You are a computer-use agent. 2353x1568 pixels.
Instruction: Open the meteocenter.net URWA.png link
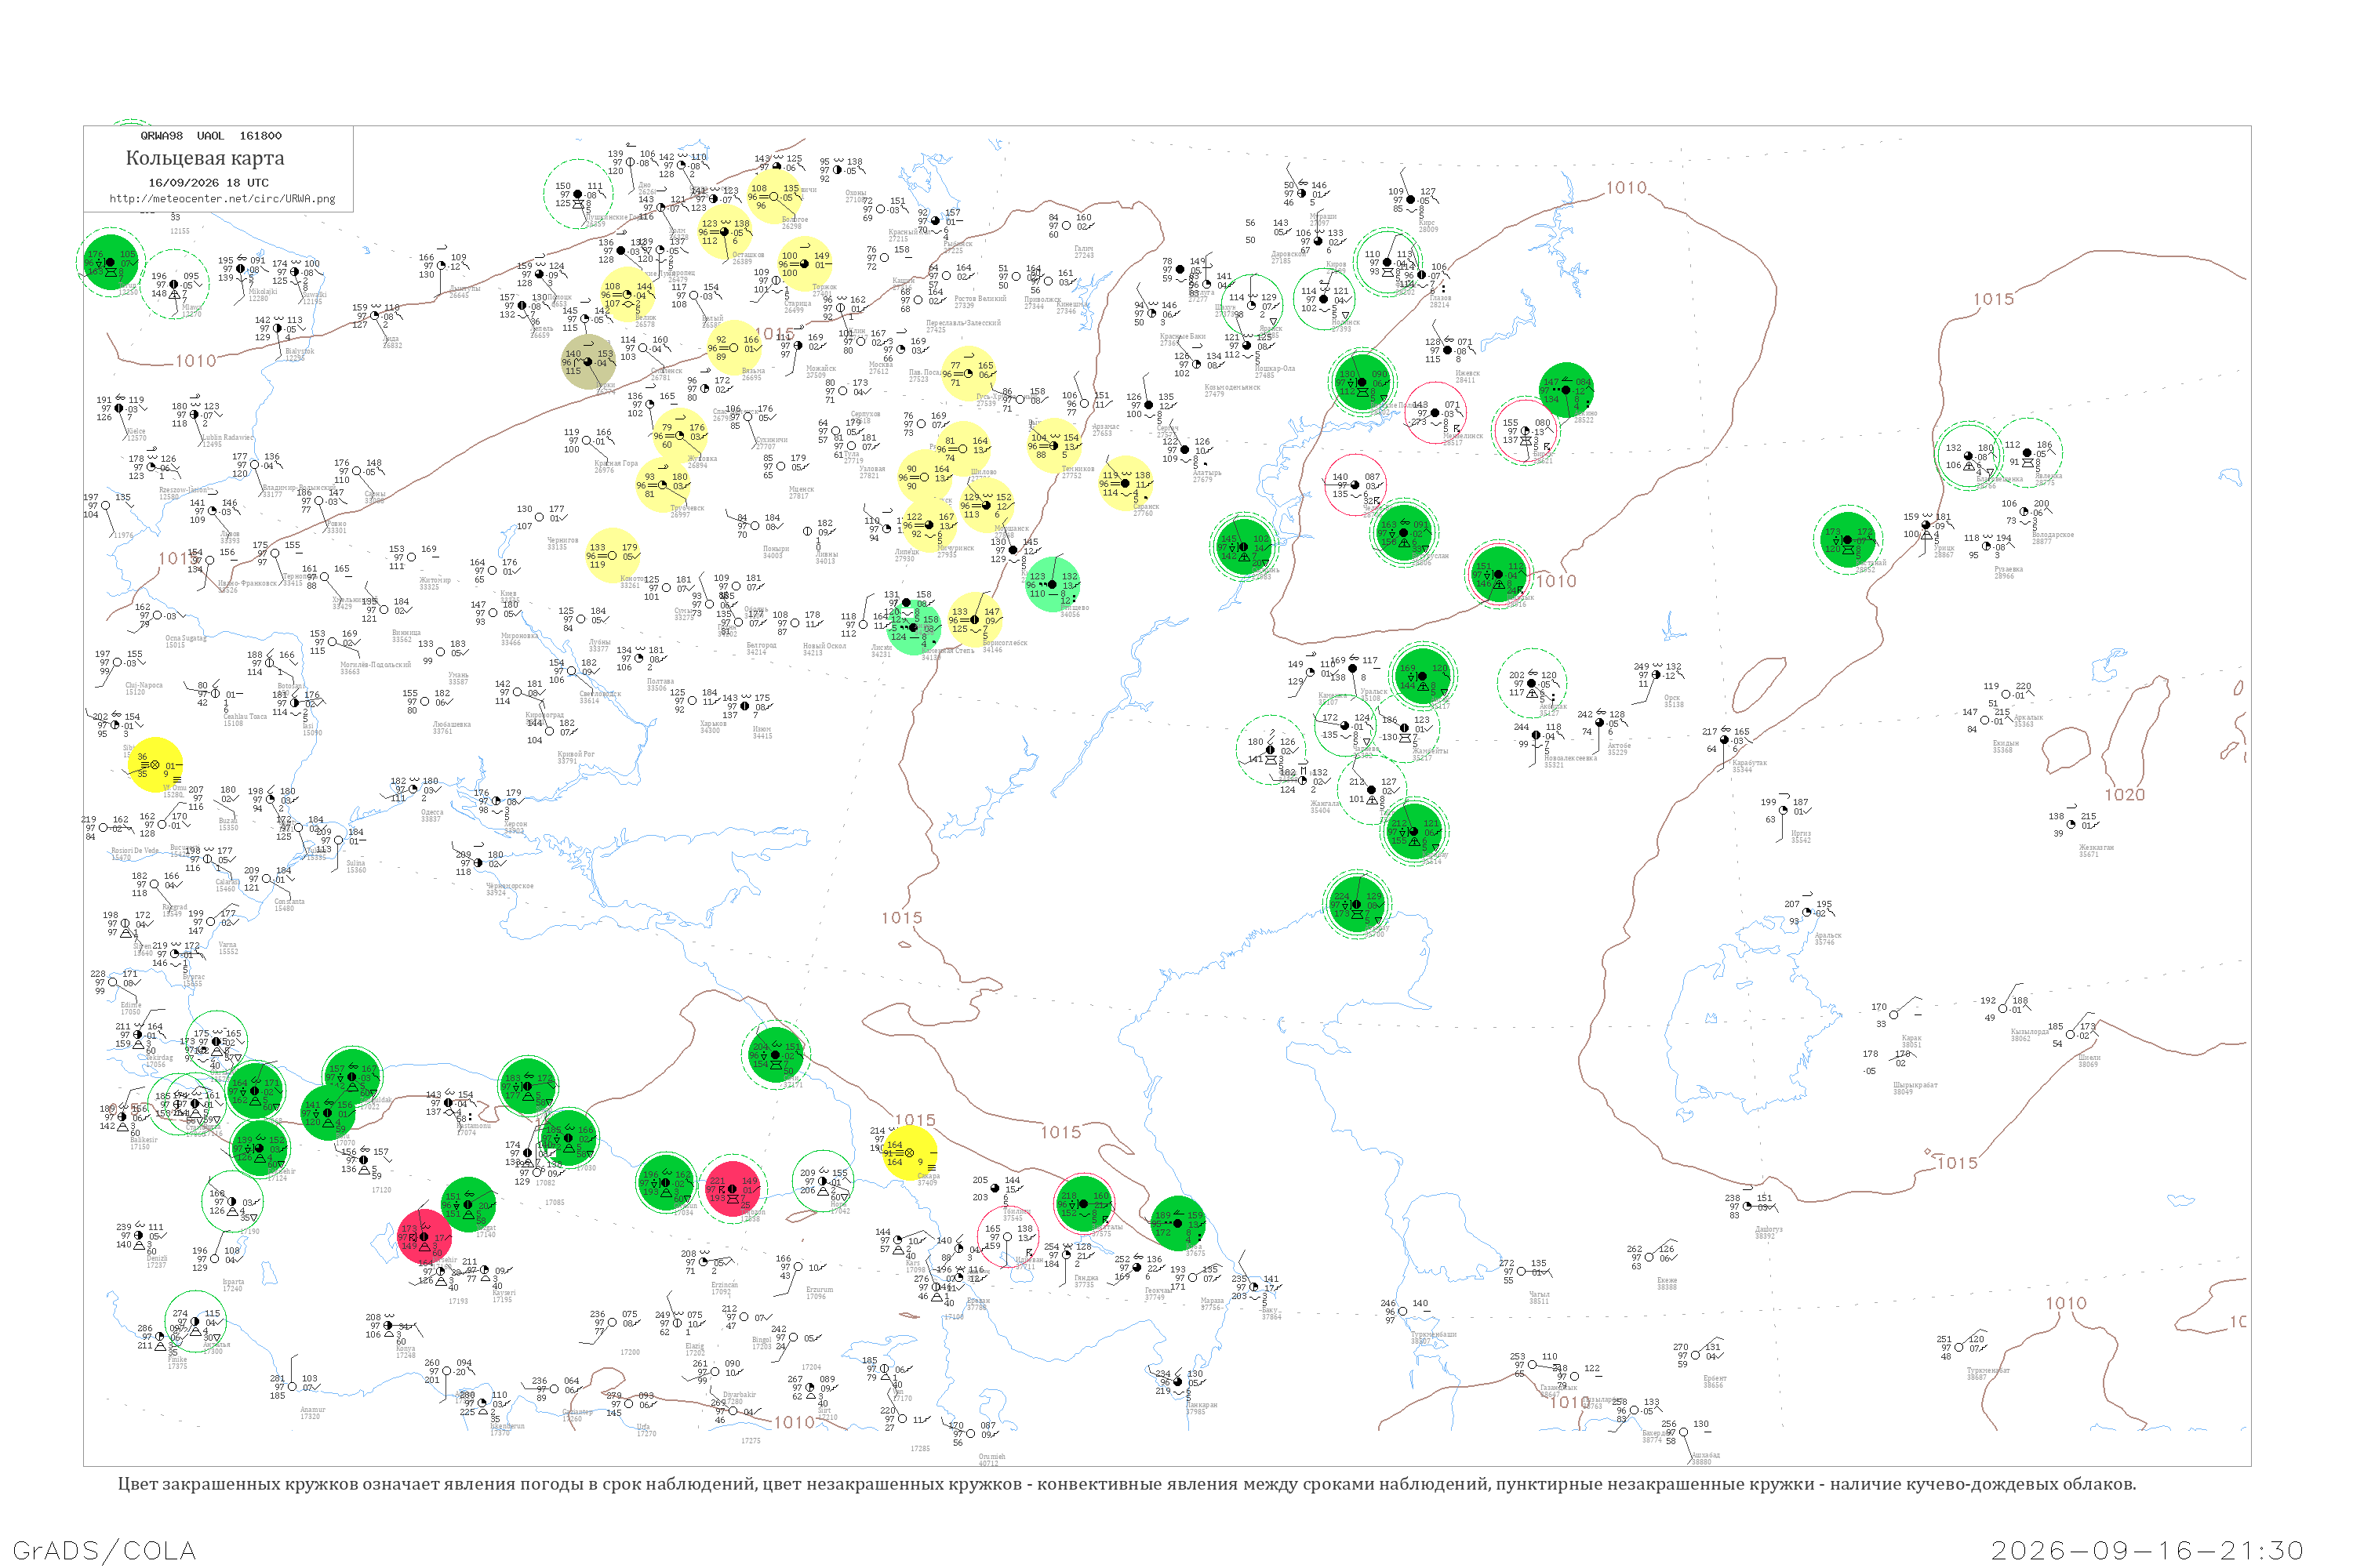222,198
